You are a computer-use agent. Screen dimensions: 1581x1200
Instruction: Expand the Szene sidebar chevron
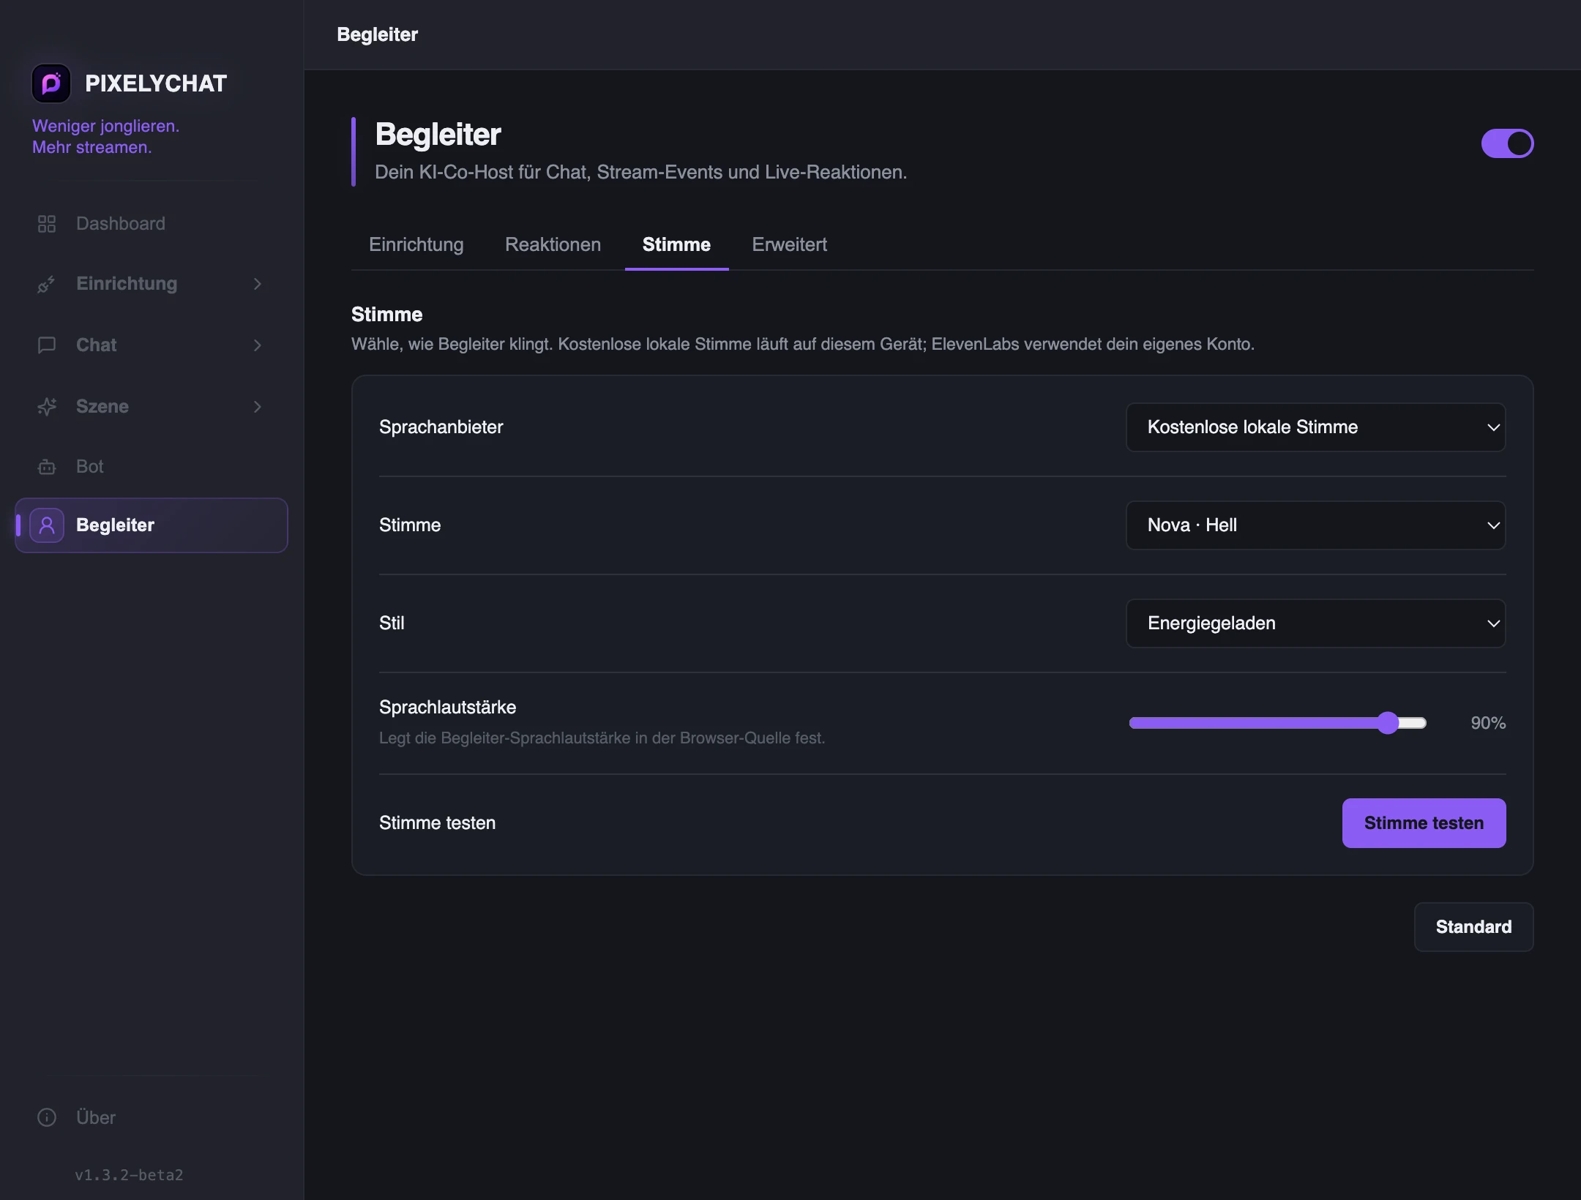258,407
